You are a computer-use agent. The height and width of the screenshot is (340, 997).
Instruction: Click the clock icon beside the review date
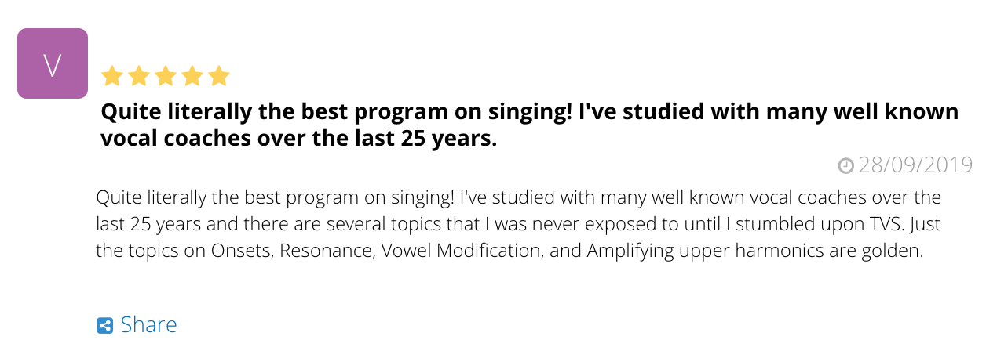(845, 165)
